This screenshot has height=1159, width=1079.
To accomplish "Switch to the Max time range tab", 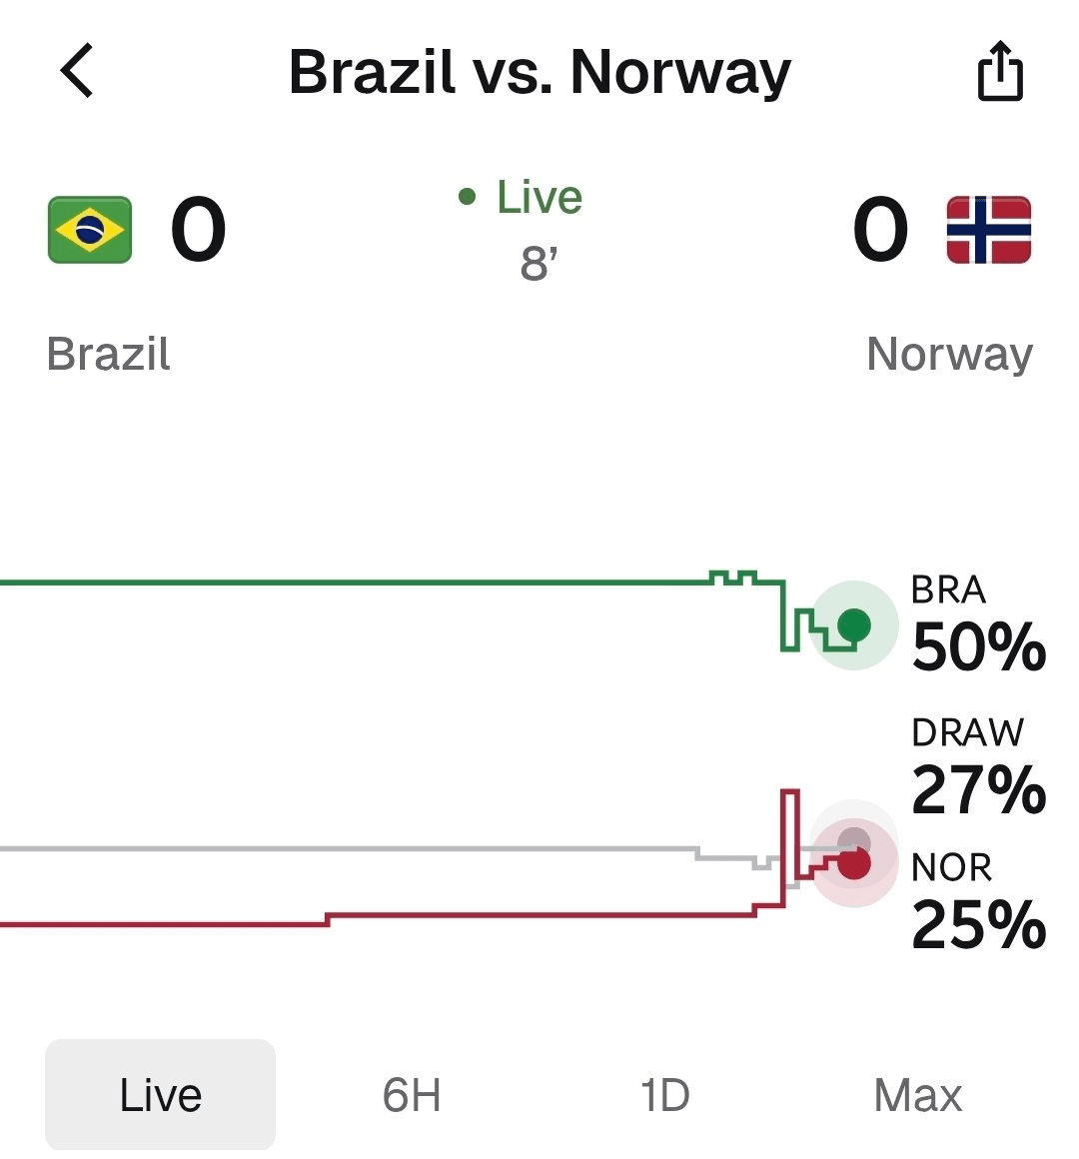I will coord(918,1095).
